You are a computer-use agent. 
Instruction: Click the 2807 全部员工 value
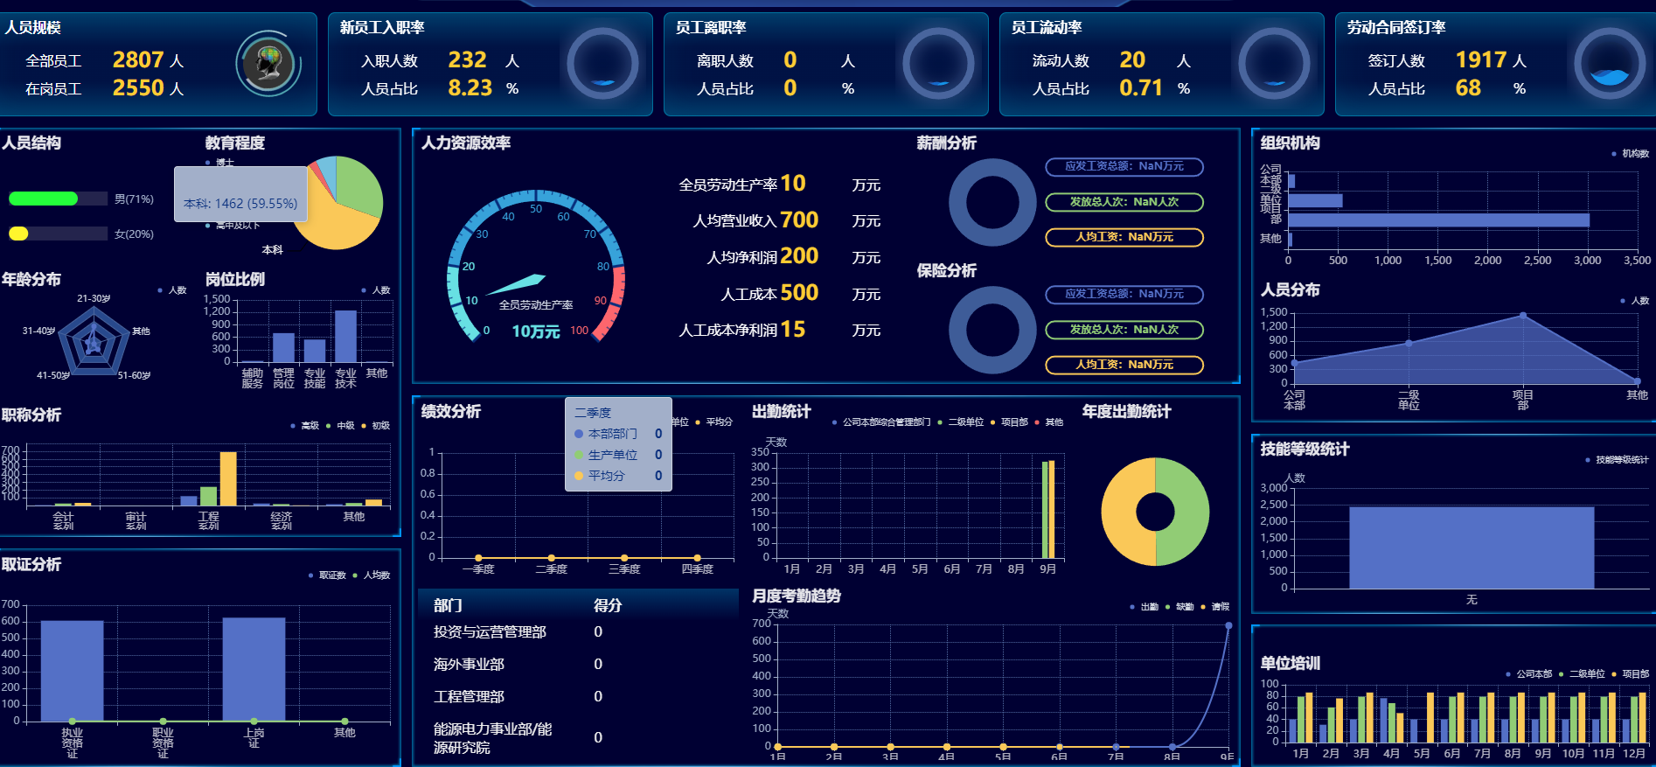[x=138, y=59]
